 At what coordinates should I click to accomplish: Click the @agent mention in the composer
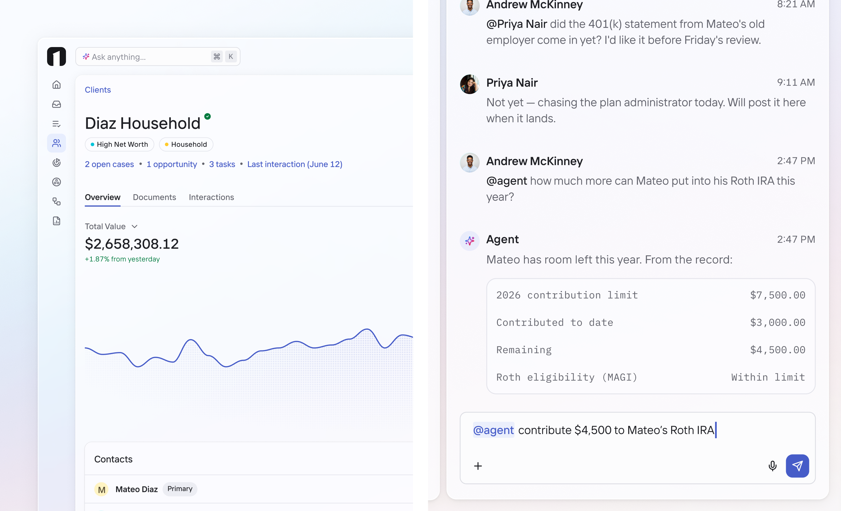[493, 430]
